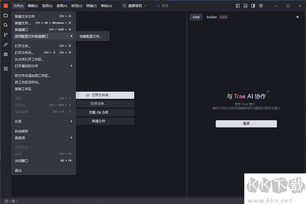Open the 编辑(E) menu
Screen dimensions: 306x204
tap(33, 6)
